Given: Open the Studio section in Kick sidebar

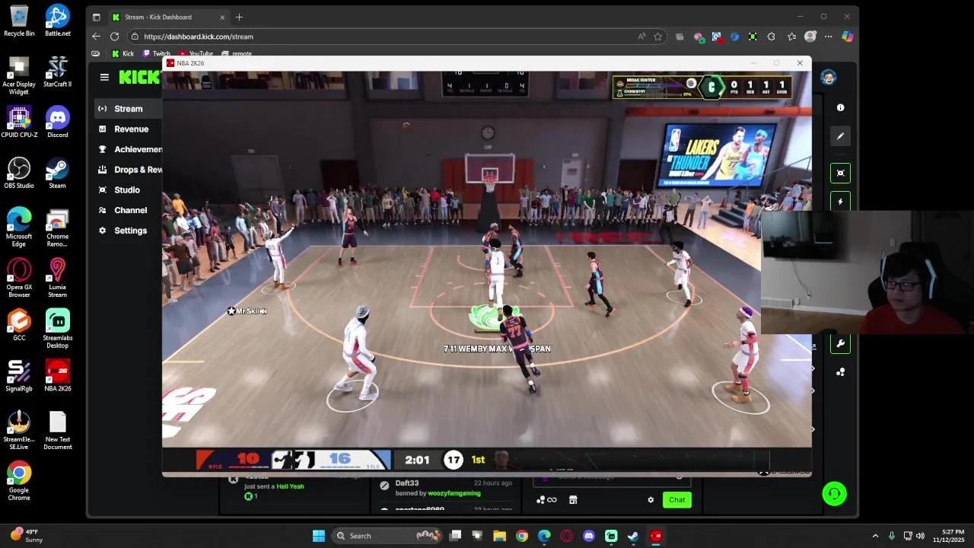Looking at the screenshot, I should click(129, 190).
